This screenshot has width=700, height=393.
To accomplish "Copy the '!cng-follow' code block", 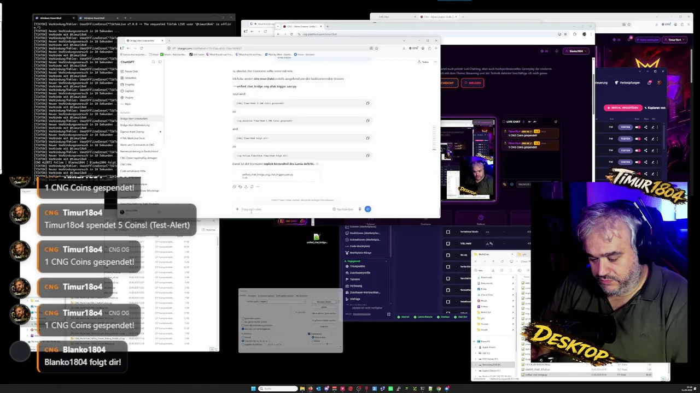I will 367,156.
